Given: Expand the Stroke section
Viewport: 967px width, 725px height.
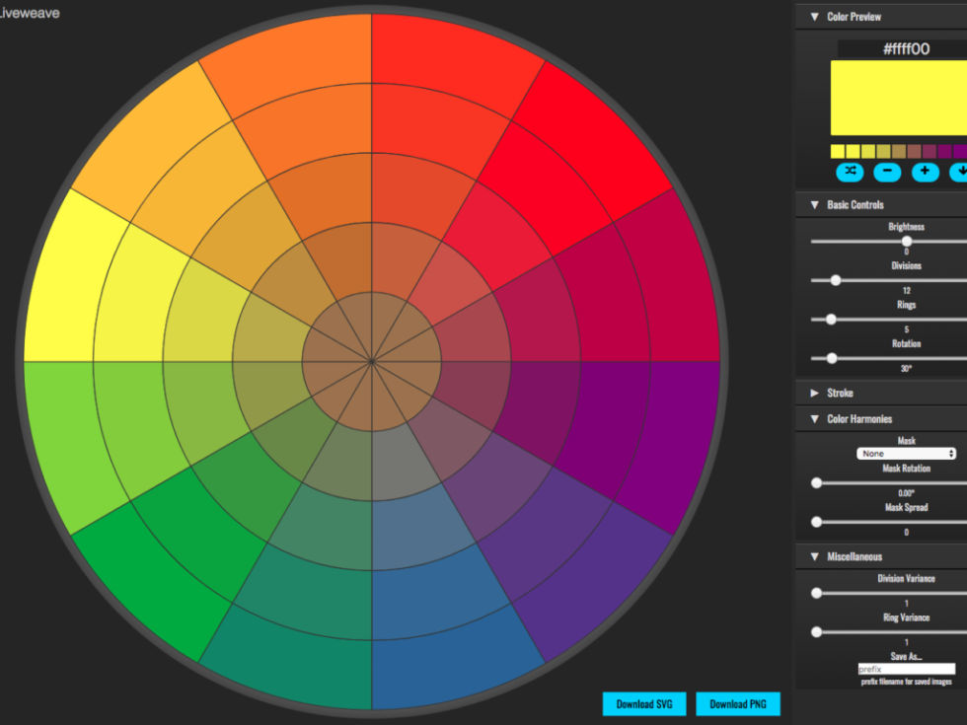Looking at the screenshot, I should point(814,392).
